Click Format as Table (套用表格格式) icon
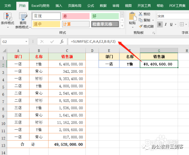The width and height of the screenshot is (189, 155). 23,16
